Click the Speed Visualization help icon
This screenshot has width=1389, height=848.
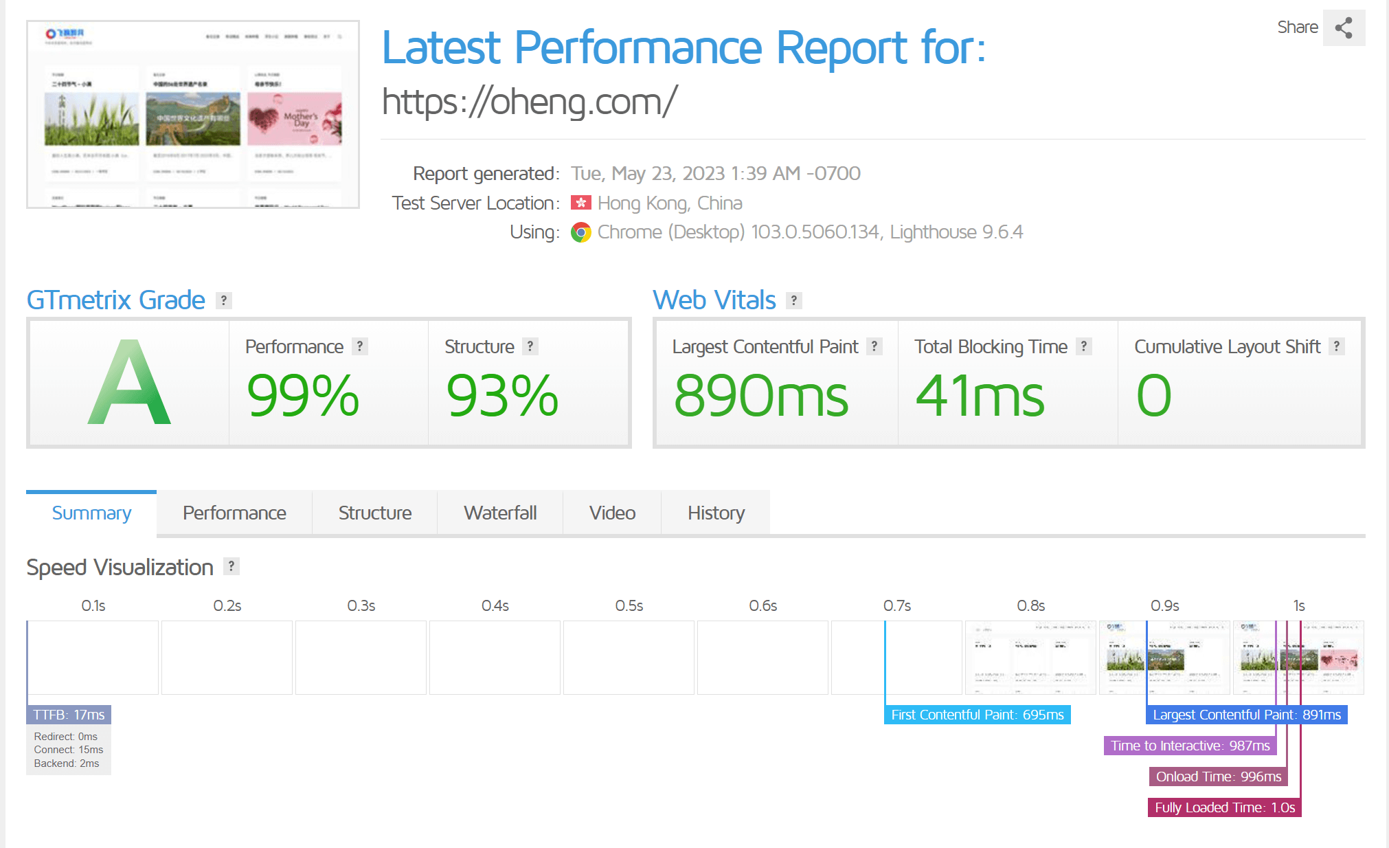[x=231, y=566]
